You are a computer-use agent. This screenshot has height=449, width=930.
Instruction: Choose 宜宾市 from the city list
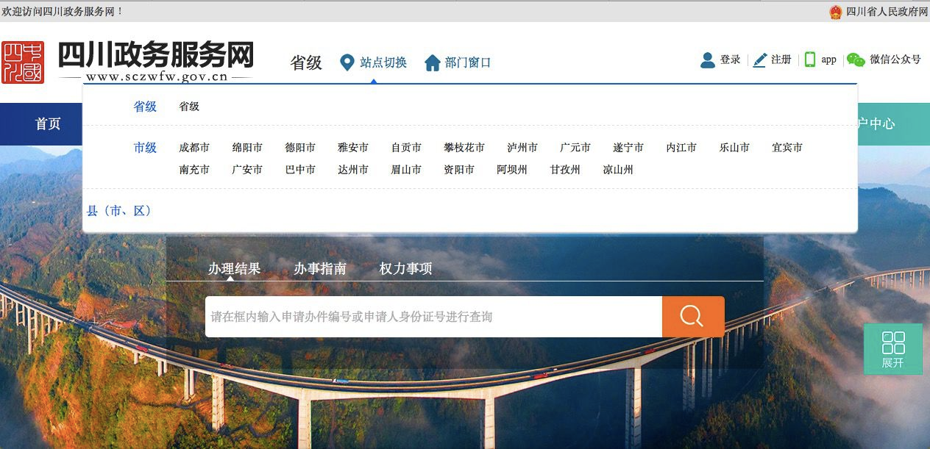point(787,148)
